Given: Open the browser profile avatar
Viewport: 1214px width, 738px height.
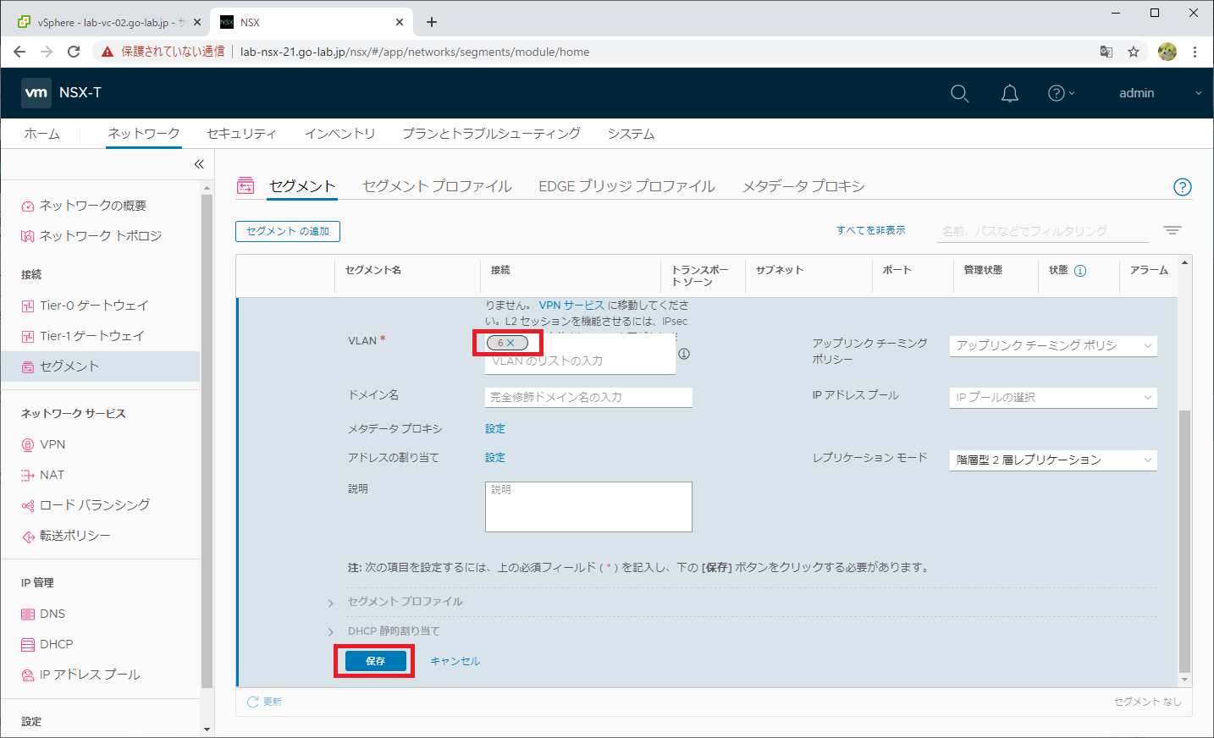Looking at the screenshot, I should coord(1167,52).
